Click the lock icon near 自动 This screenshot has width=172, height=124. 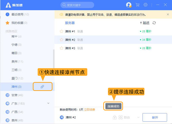coord(115,117)
